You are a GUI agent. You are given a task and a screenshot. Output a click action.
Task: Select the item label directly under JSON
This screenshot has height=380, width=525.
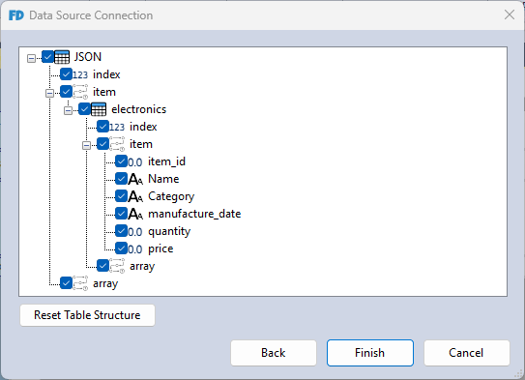tap(104, 92)
